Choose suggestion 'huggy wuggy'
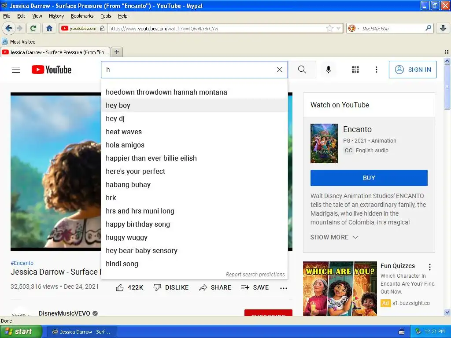The width and height of the screenshot is (451, 338). pyautogui.click(x=194, y=238)
